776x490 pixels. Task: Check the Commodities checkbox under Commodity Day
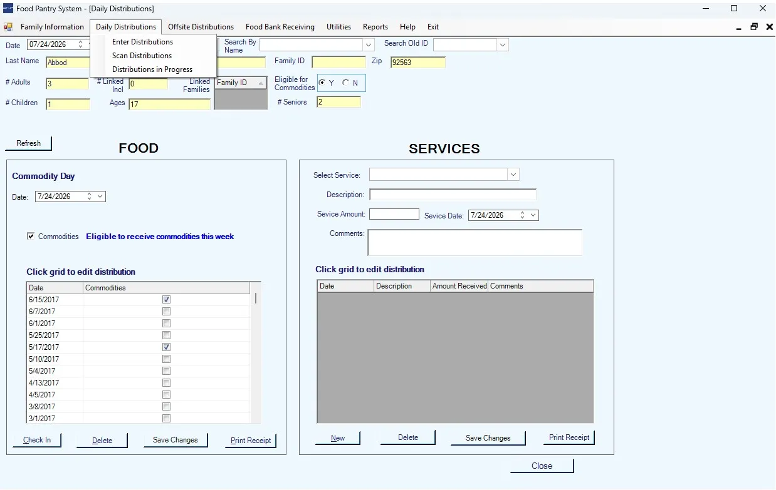pos(31,236)
